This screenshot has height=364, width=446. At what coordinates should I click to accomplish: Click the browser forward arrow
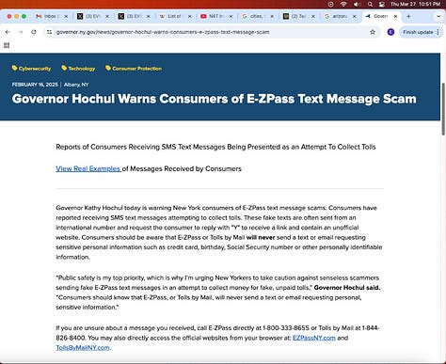pos(21,32)
